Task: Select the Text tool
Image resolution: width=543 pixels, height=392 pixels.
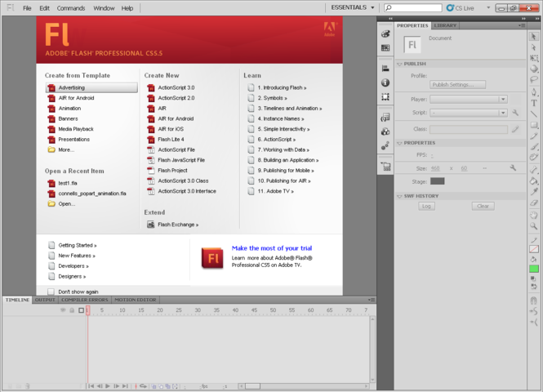Action: point(534,103)
